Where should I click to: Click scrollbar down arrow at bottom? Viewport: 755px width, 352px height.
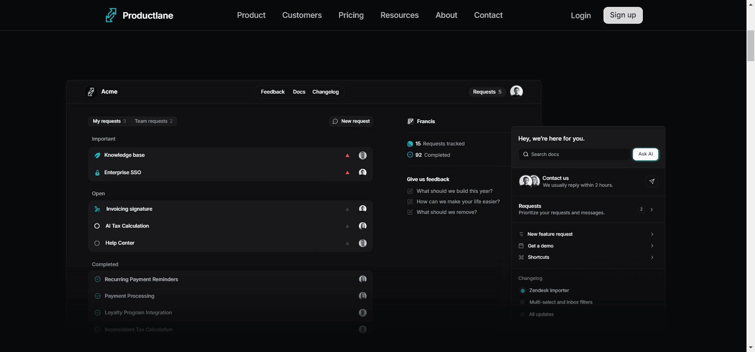tap(751, 348)
